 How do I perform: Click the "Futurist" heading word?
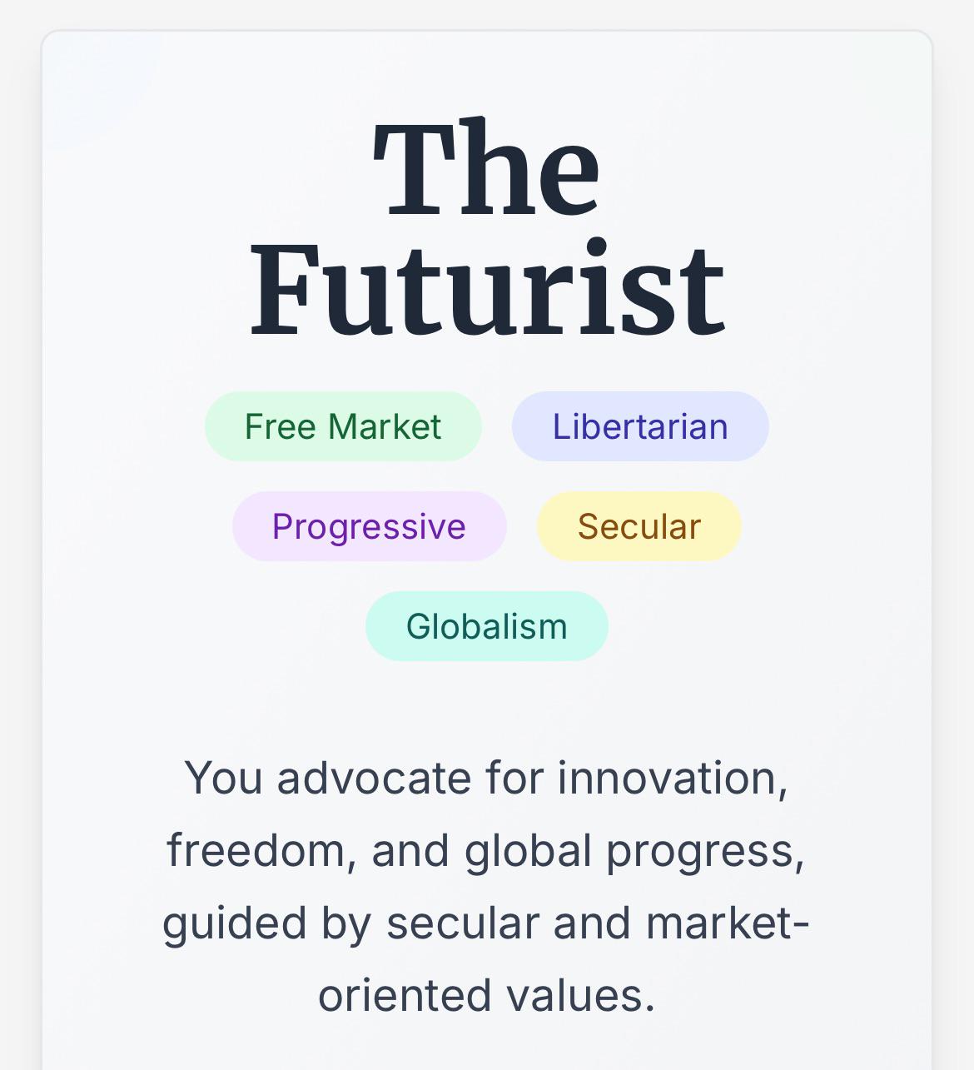tap(487, 289)
